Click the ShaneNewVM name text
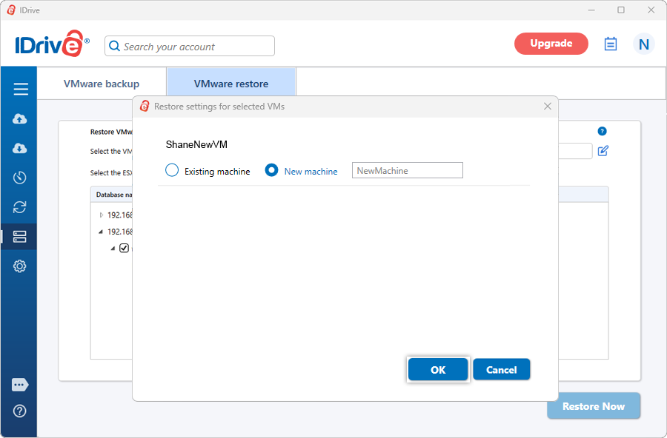The height and width of the screenshot is (438, 667). click(196, 144)
